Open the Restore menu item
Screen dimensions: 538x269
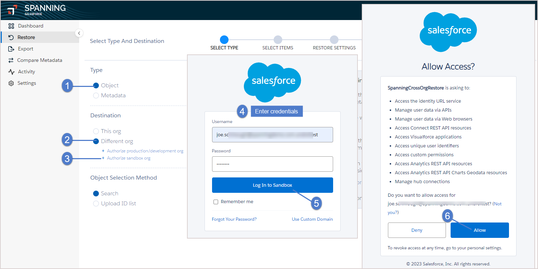26,37
